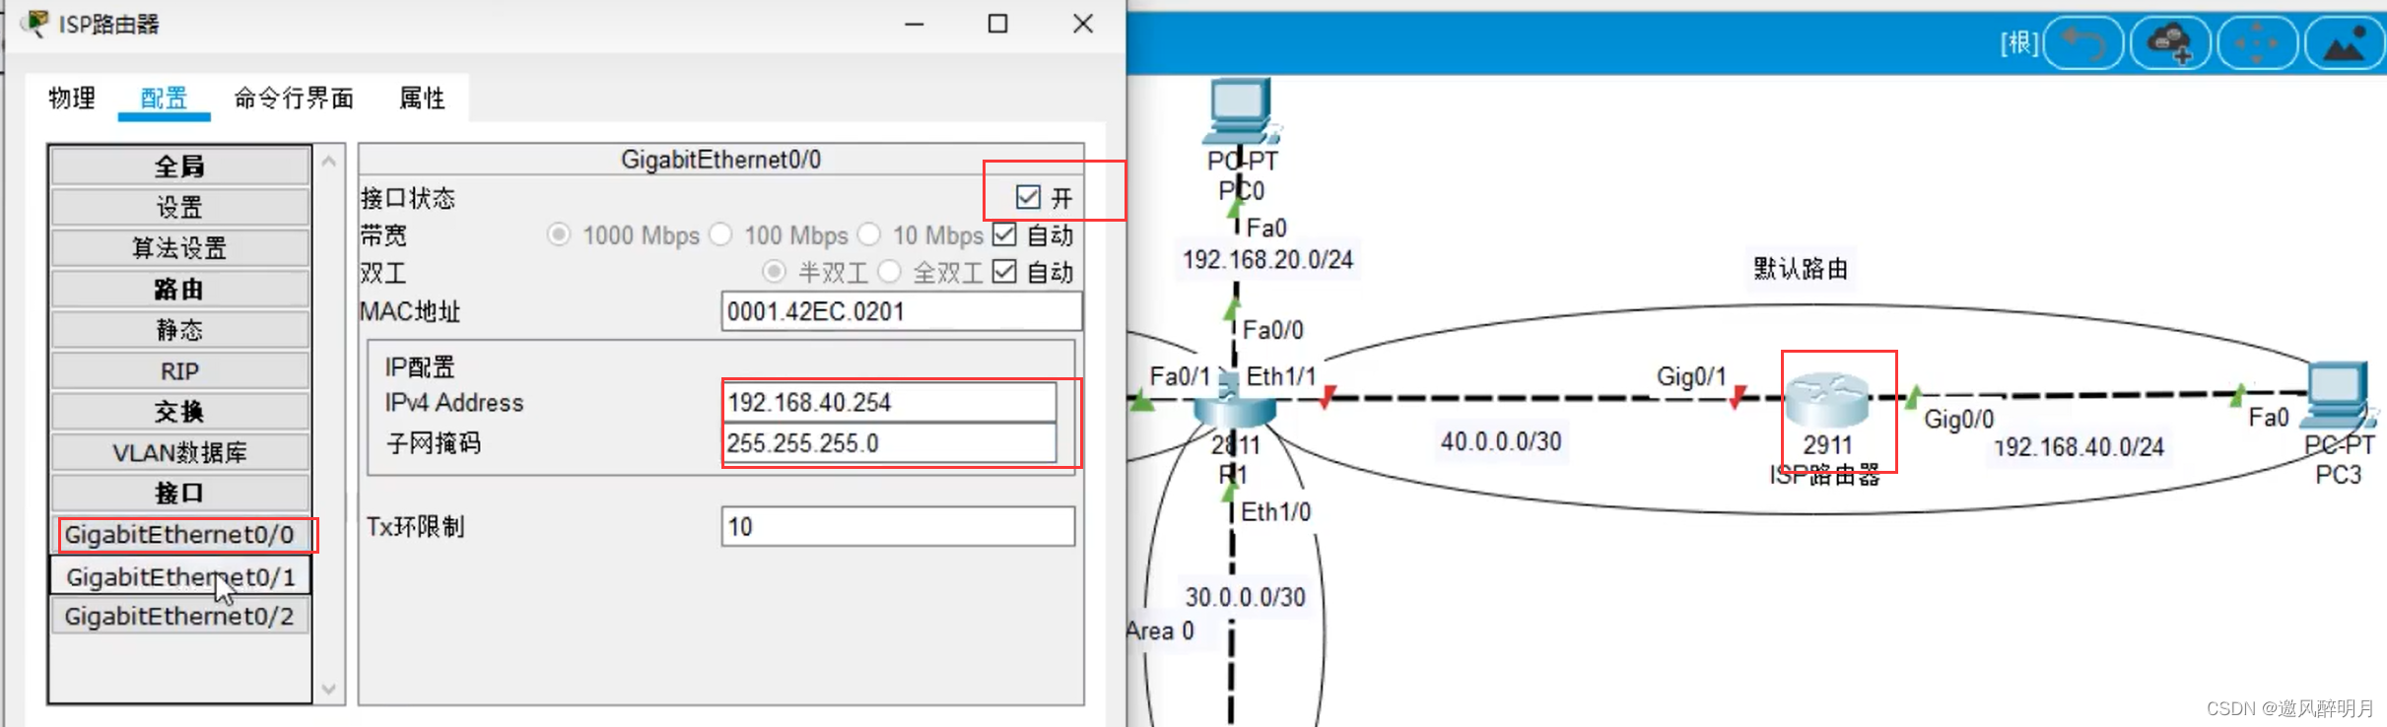Screen dimensions: 2387x727
Task: Open the RIP routing button
Action: [179, 370]
